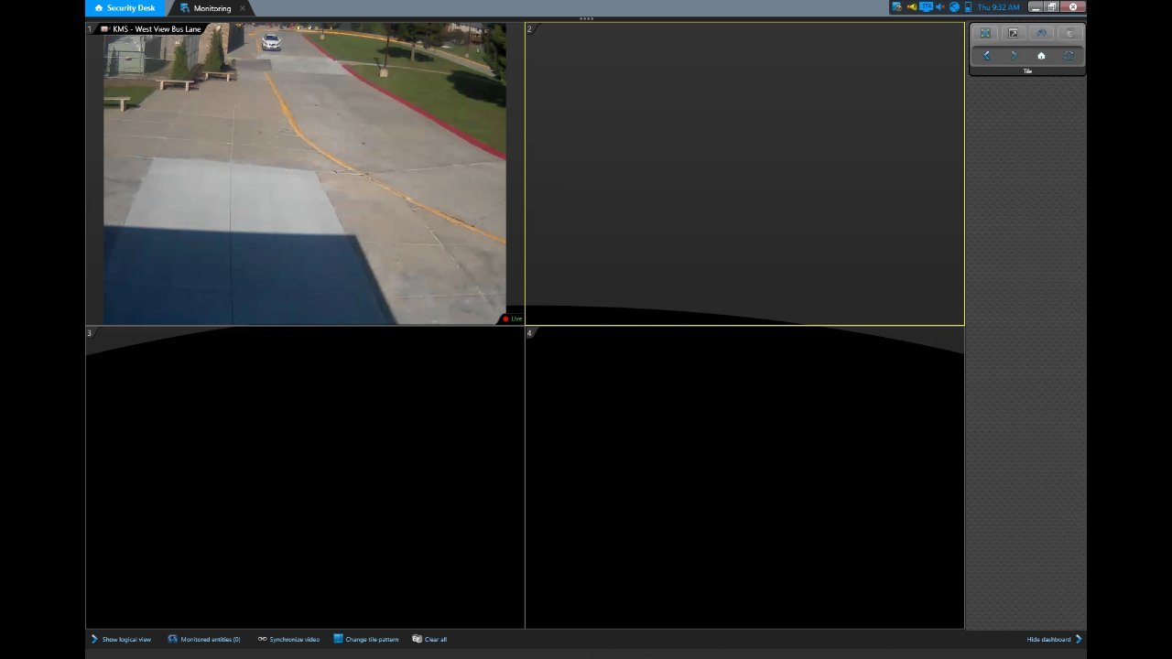Click the dimmed snapshot widget icon
The width and height of the screenshot is (1172, 659).
click(x=1069, y=33)
